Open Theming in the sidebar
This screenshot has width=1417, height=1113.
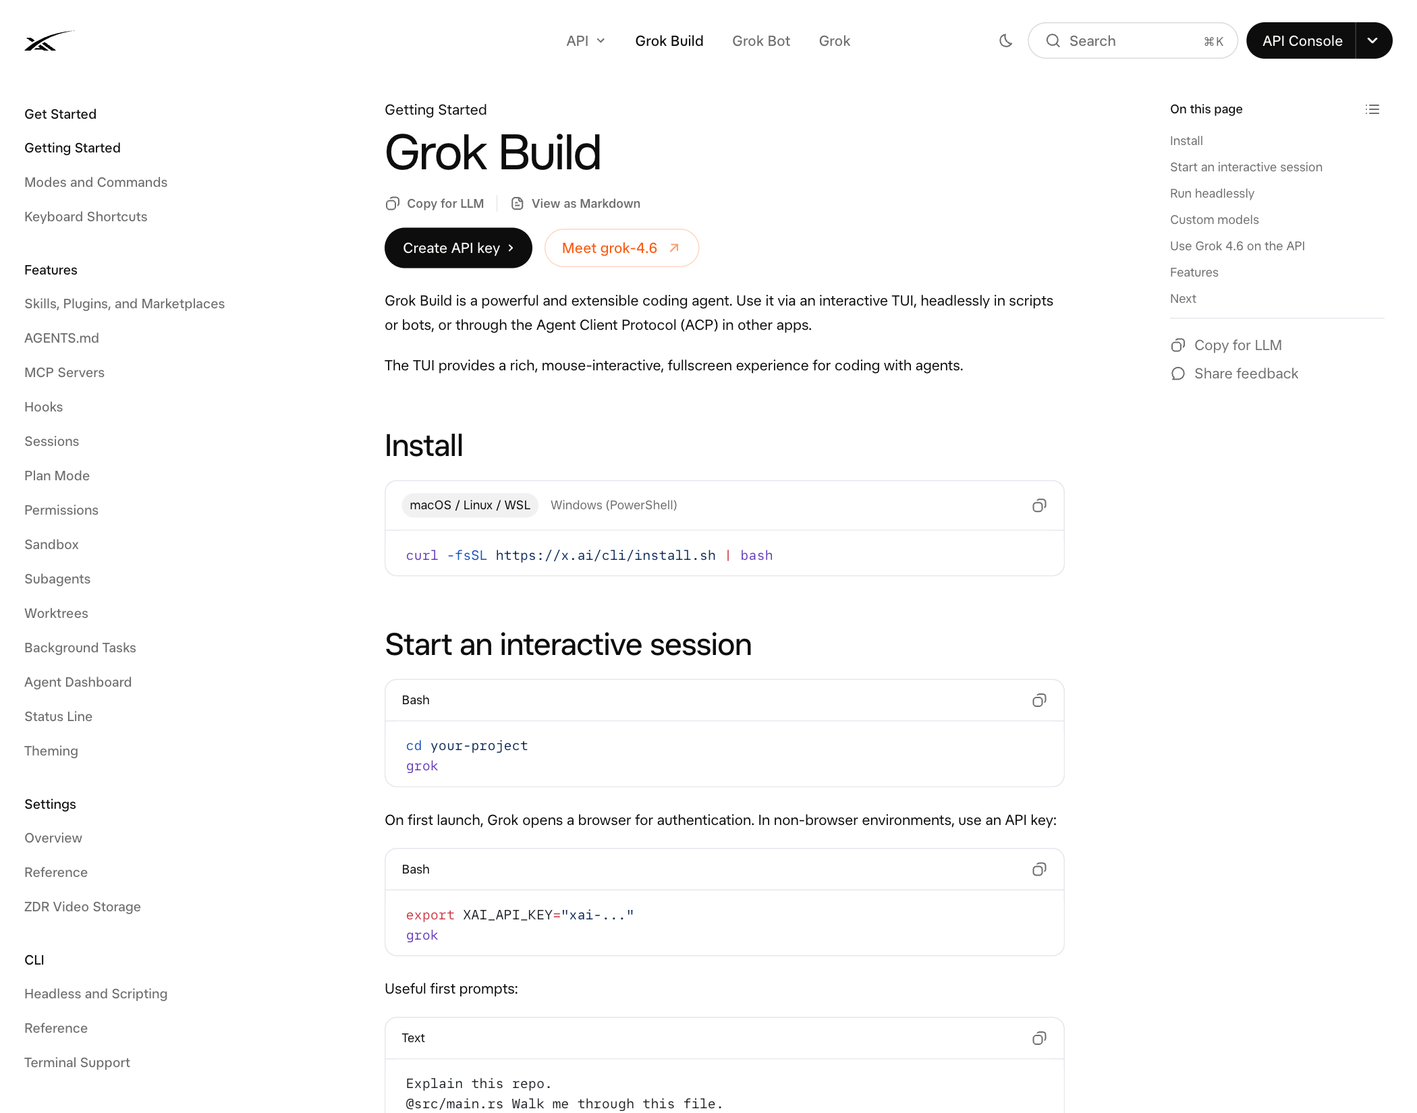click(51, 751)
